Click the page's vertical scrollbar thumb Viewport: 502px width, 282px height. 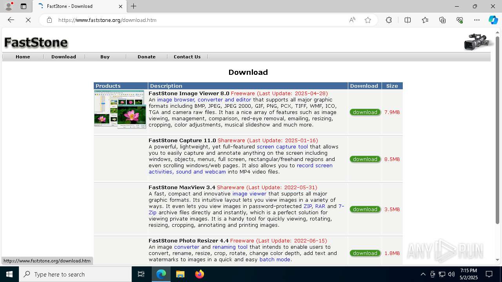click(x=498, y=129)
